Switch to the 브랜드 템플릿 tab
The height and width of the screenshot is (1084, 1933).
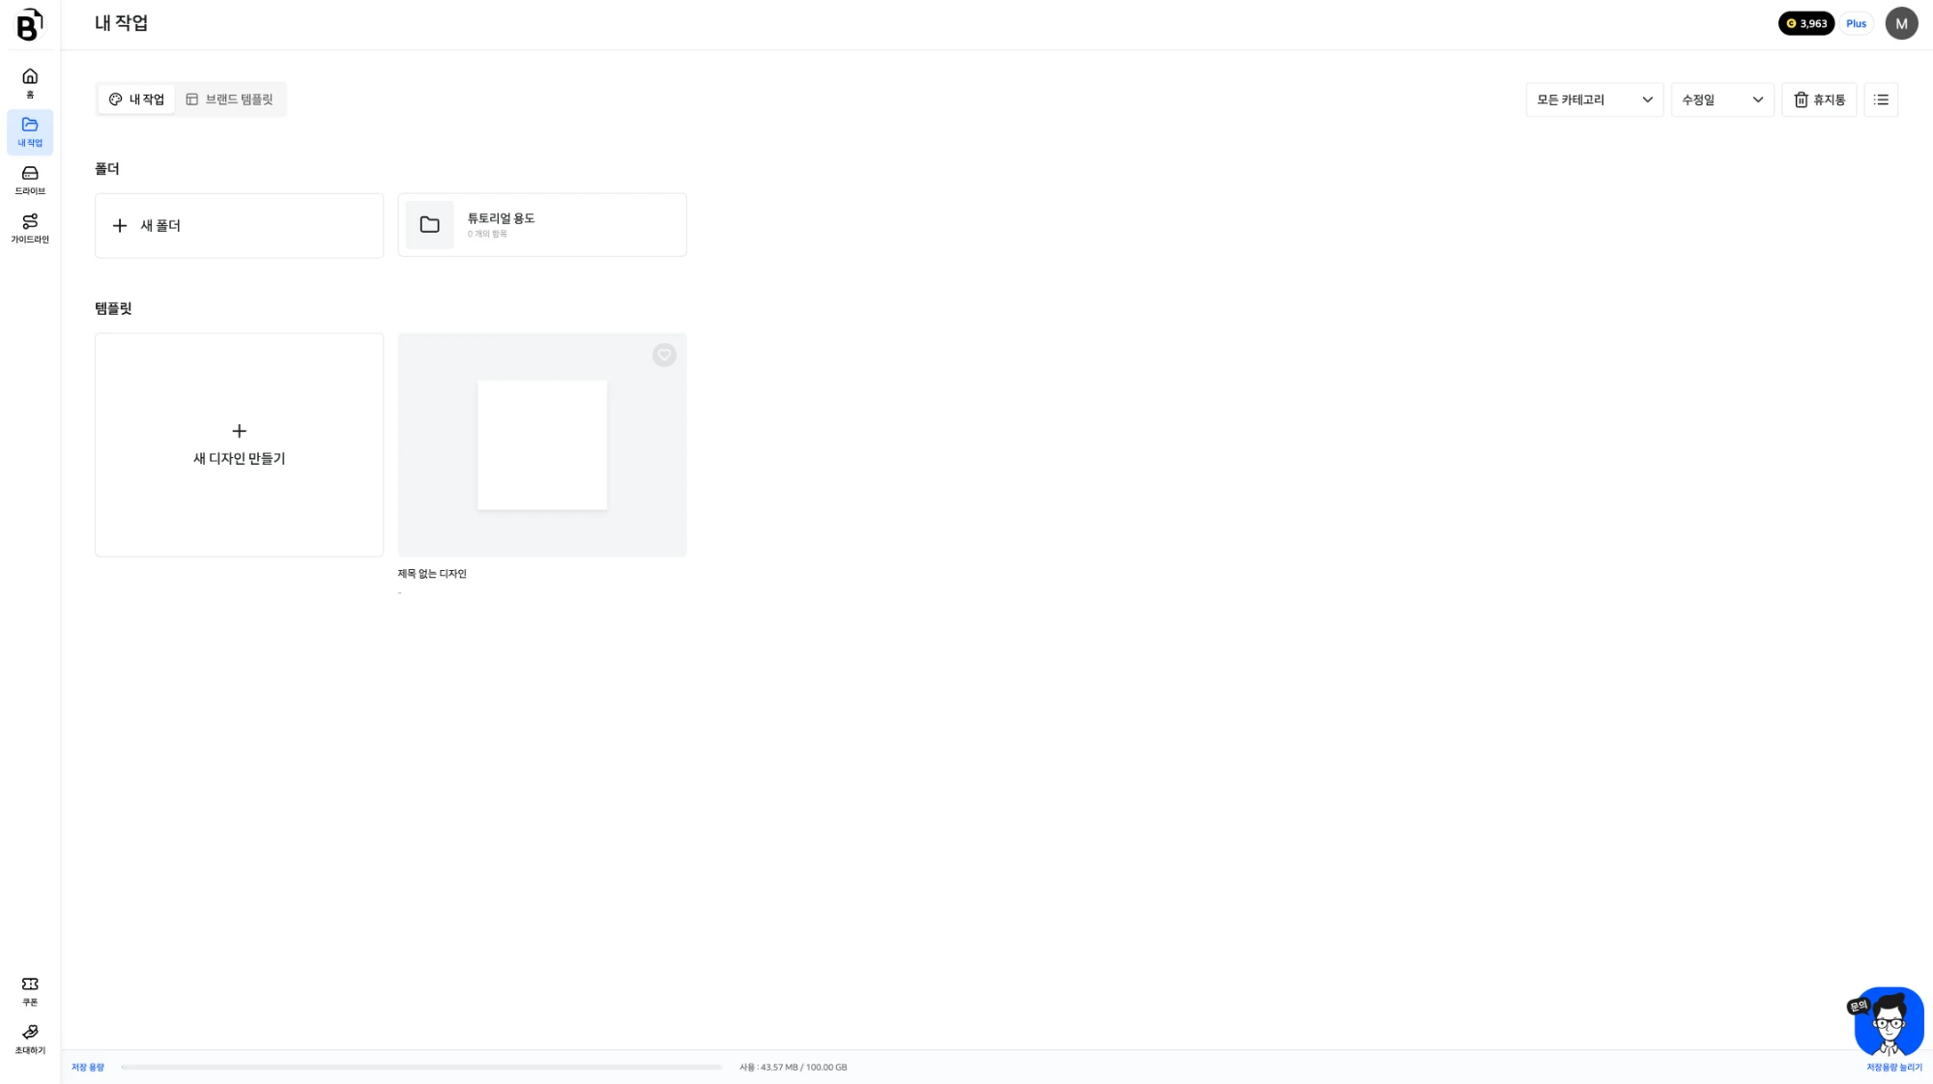(230, 100)
